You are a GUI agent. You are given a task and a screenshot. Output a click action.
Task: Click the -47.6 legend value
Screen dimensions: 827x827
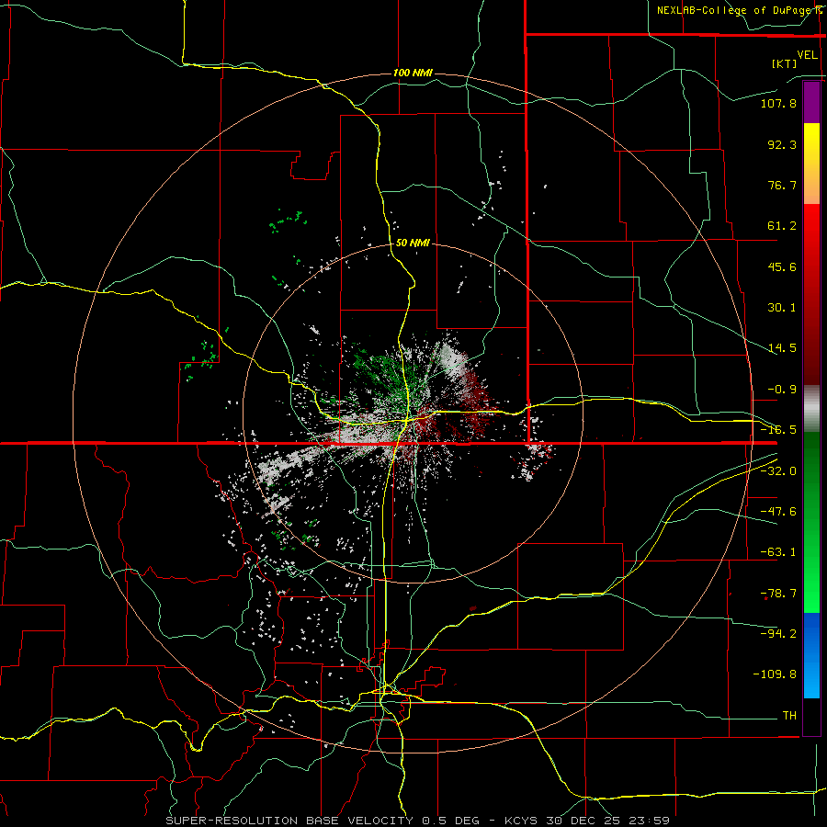(x=778, y=512)
